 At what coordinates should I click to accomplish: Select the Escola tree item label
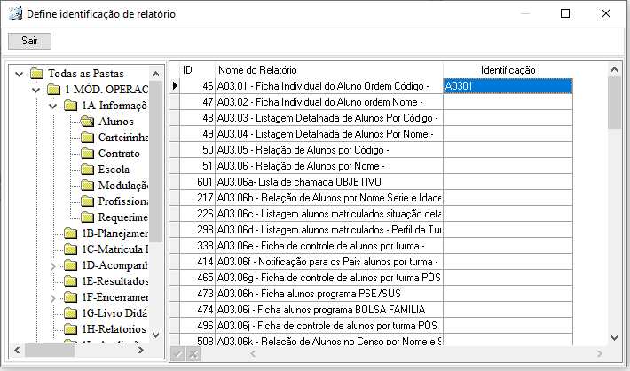pos(114,170)
